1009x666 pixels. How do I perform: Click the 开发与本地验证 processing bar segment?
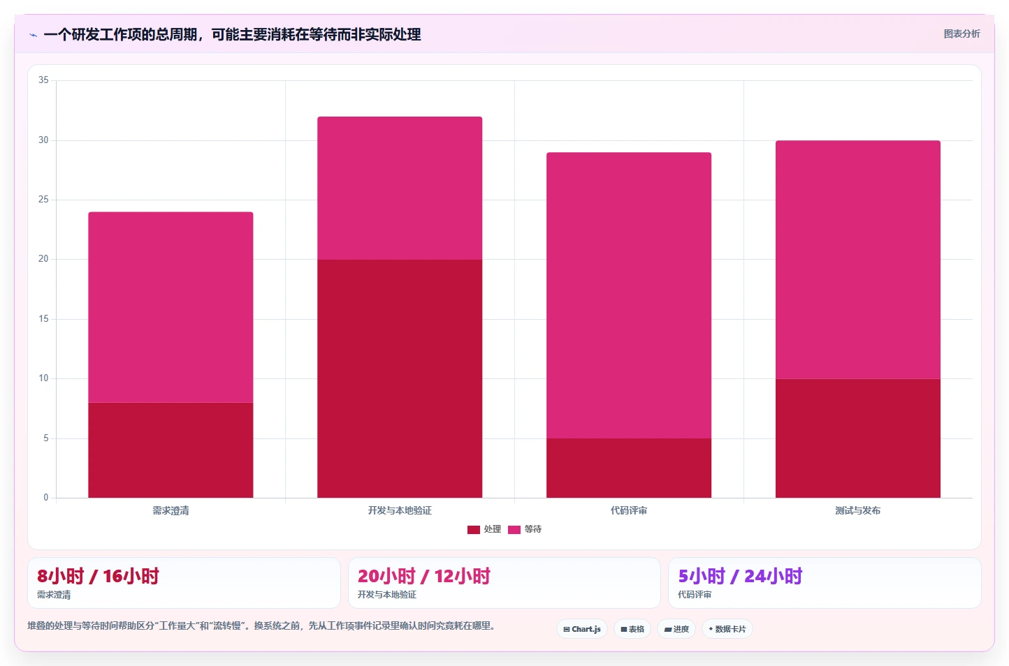click(x=400, y=378)
